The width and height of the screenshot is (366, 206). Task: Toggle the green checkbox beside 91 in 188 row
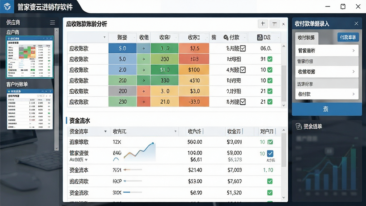[270, 59]
